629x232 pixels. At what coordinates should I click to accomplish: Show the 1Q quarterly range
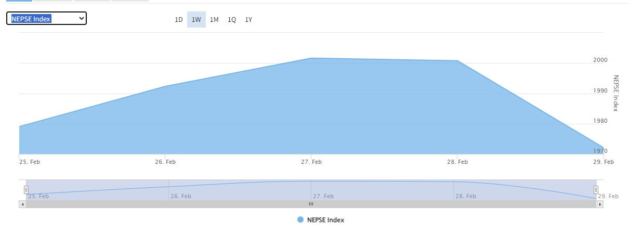[x=232, y=20]
